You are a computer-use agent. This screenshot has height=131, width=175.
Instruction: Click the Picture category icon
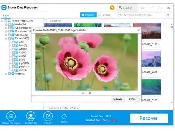coord(13,38)
